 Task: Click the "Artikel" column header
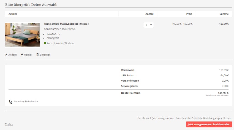(13, 14)
